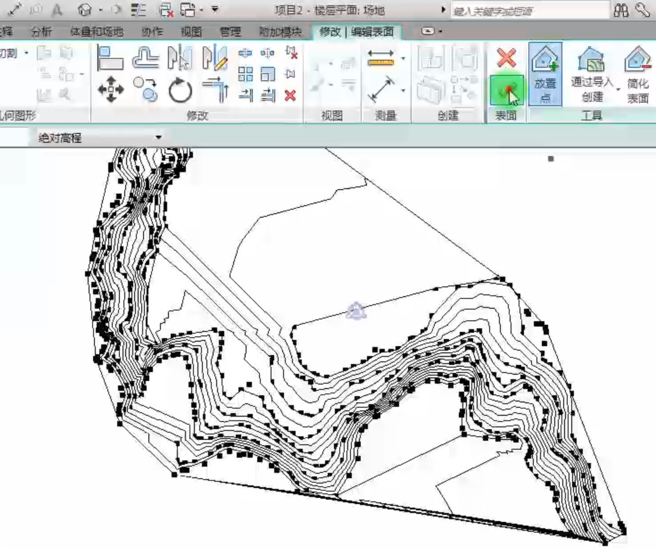This screenshot has height=549, width=656.
Task: Open the 管理 ribbon tab
Action: tap(230, 32)
